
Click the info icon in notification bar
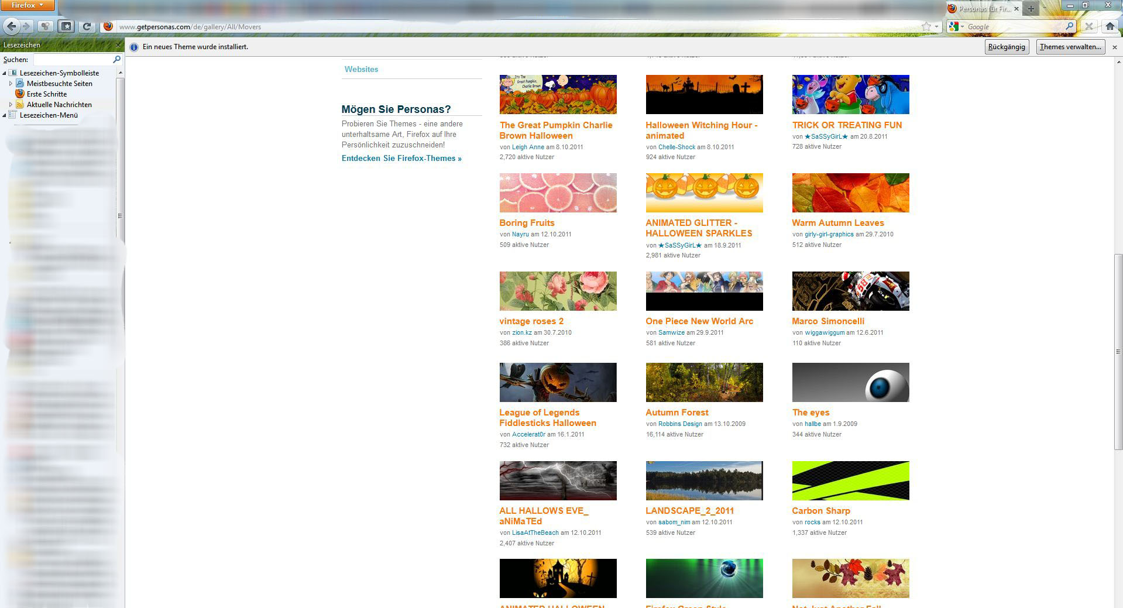click(133, 47)
